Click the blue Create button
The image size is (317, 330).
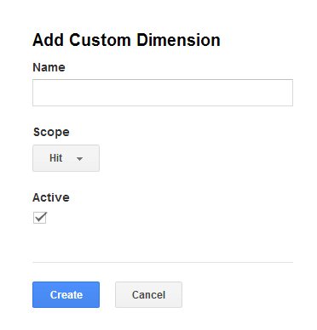(66, 294)
